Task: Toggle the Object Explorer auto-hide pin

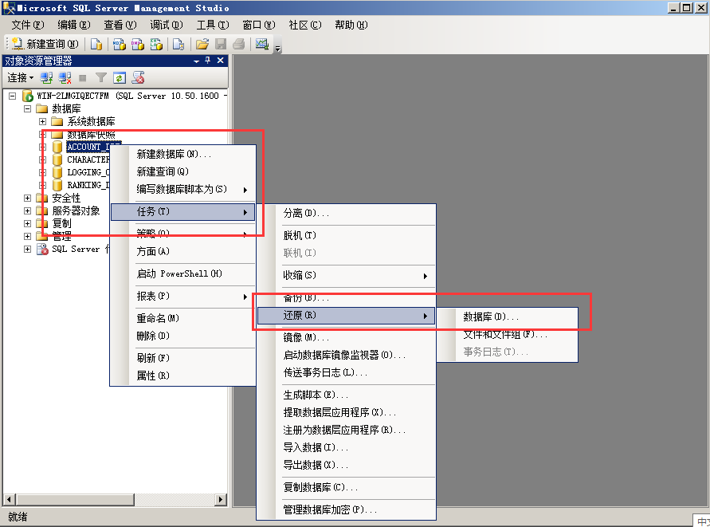Action: 208,61
